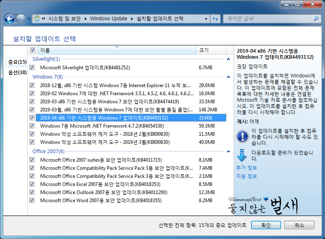Select Word 2007용 보안 업데이트(KB4018355) row
Viewport: 325px width, 239px height.
pos(131,201)
